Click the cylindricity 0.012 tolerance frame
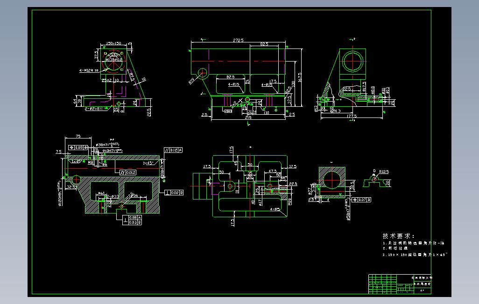Viewport: 479px width, 304px height. pyautogui.click(x=128, y=173)
